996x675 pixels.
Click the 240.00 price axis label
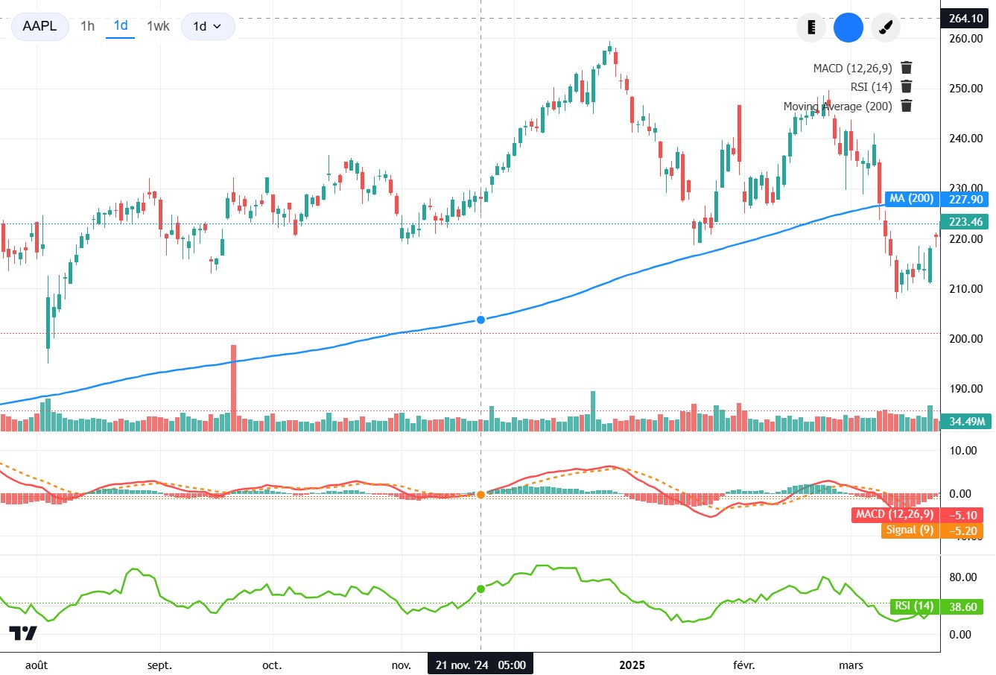coord(965,138)
